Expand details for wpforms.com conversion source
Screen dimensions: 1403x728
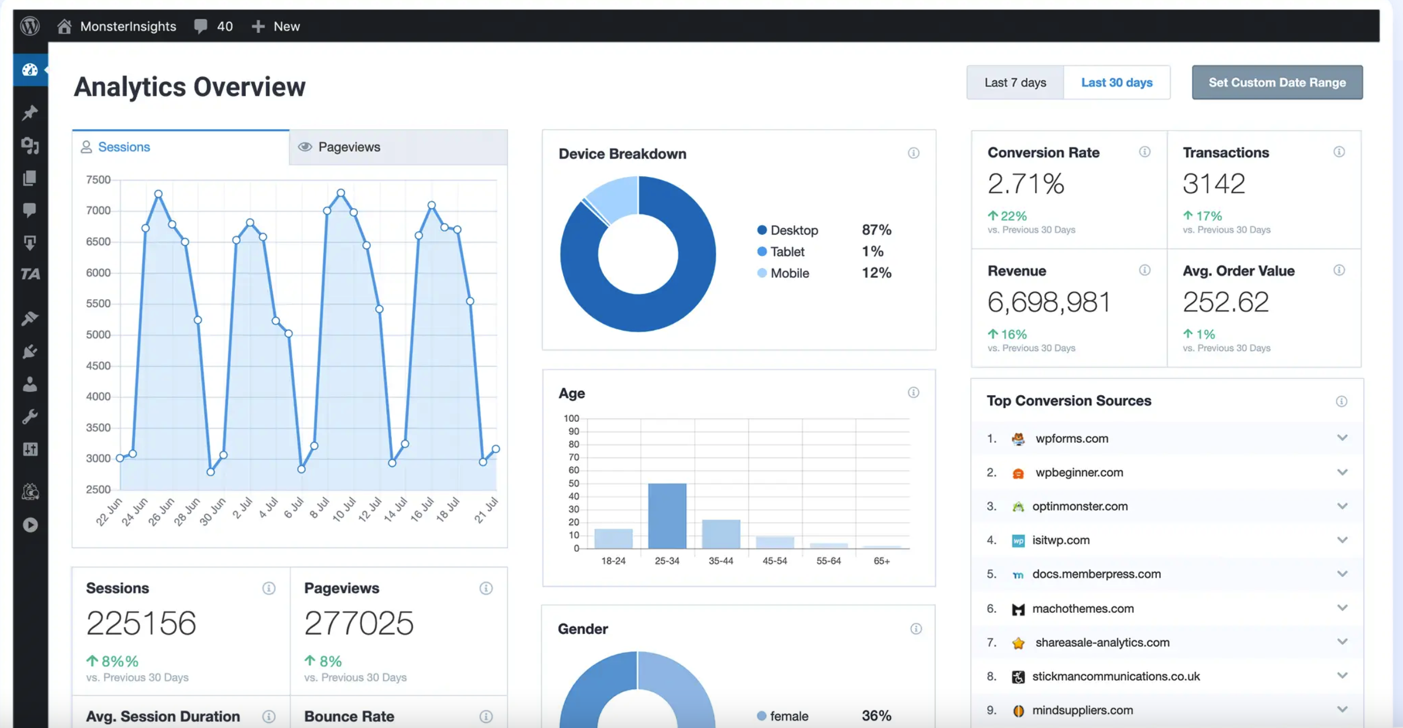coord(1342,437)
